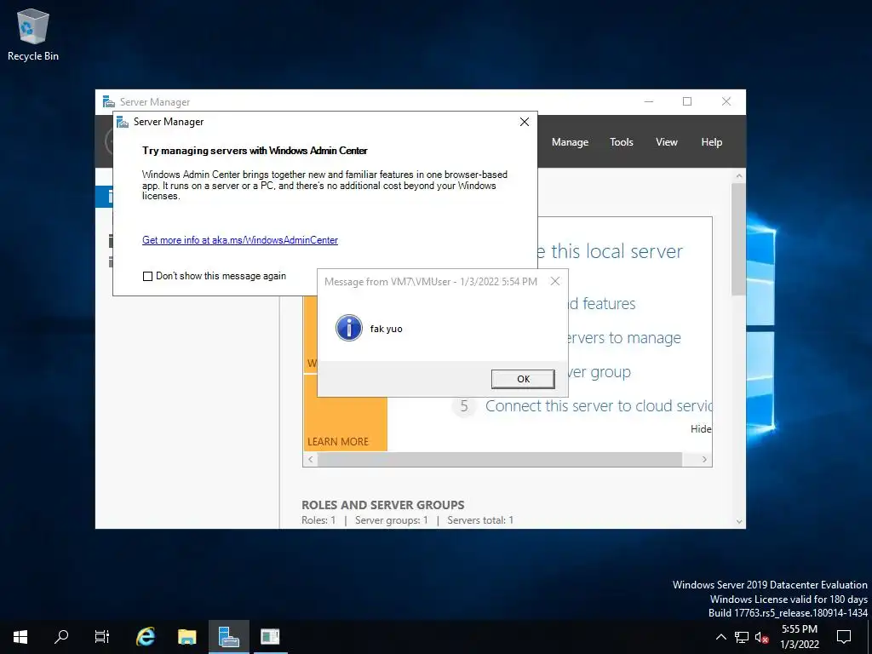Screen dimensions: 872x654
Task: Check Don't show this message again
Action: point(147,277)
